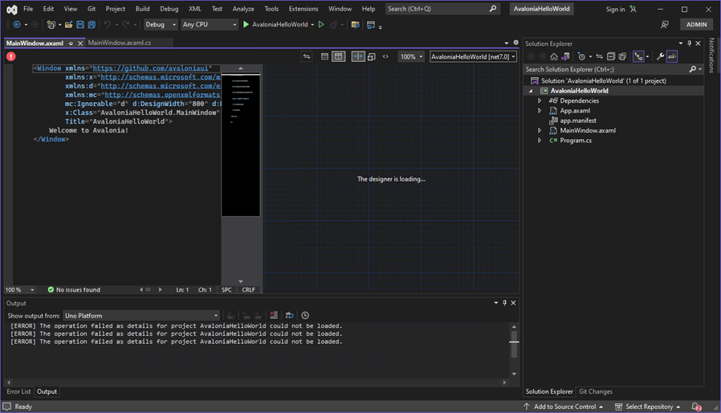Clear all output with red X icon
Screen dimensions: 721x413
tap(274, 316)
